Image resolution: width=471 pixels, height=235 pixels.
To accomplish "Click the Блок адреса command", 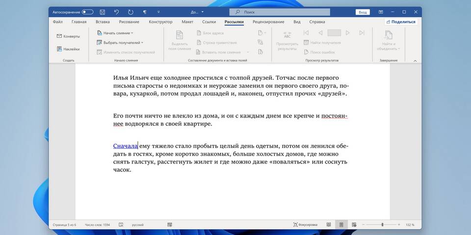I will click(x=210, y=33).
